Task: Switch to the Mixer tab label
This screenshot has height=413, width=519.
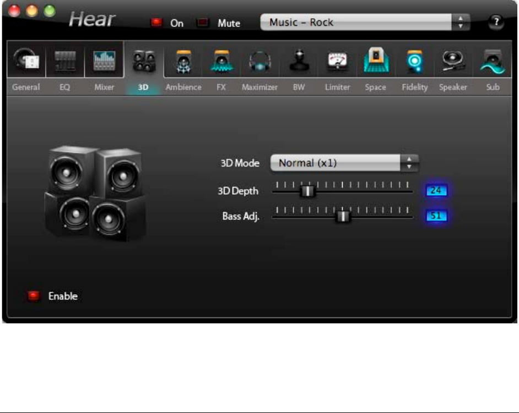Action: coord(104,87)
